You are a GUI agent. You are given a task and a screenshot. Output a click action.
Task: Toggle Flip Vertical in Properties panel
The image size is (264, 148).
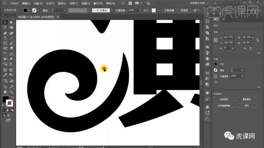click(250, 48)
